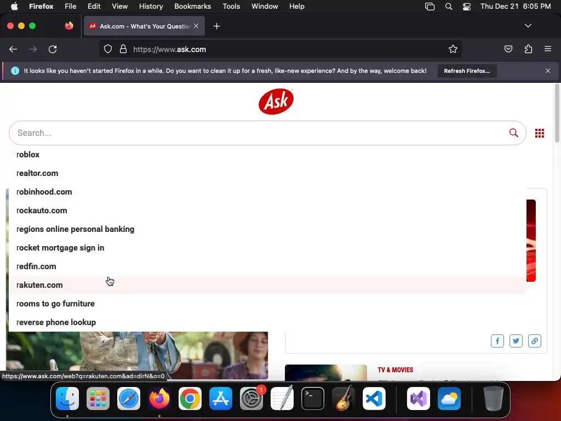Open the File menu

point(70,7)
